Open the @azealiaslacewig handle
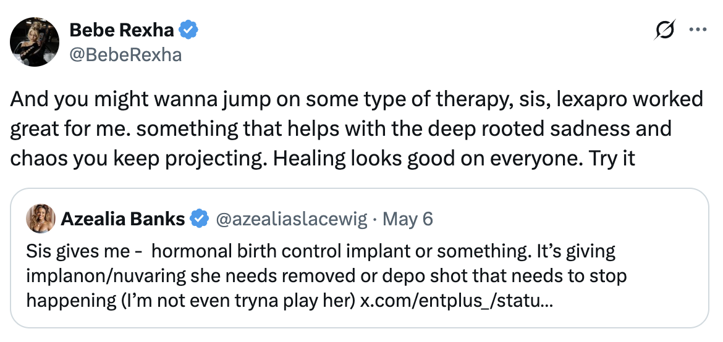The image size is (723, 342). pos(290,219)
